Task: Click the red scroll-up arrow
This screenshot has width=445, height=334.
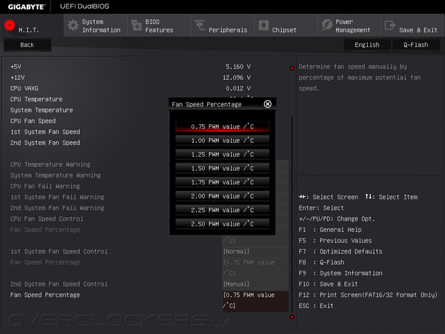Action: coord(292,68)
